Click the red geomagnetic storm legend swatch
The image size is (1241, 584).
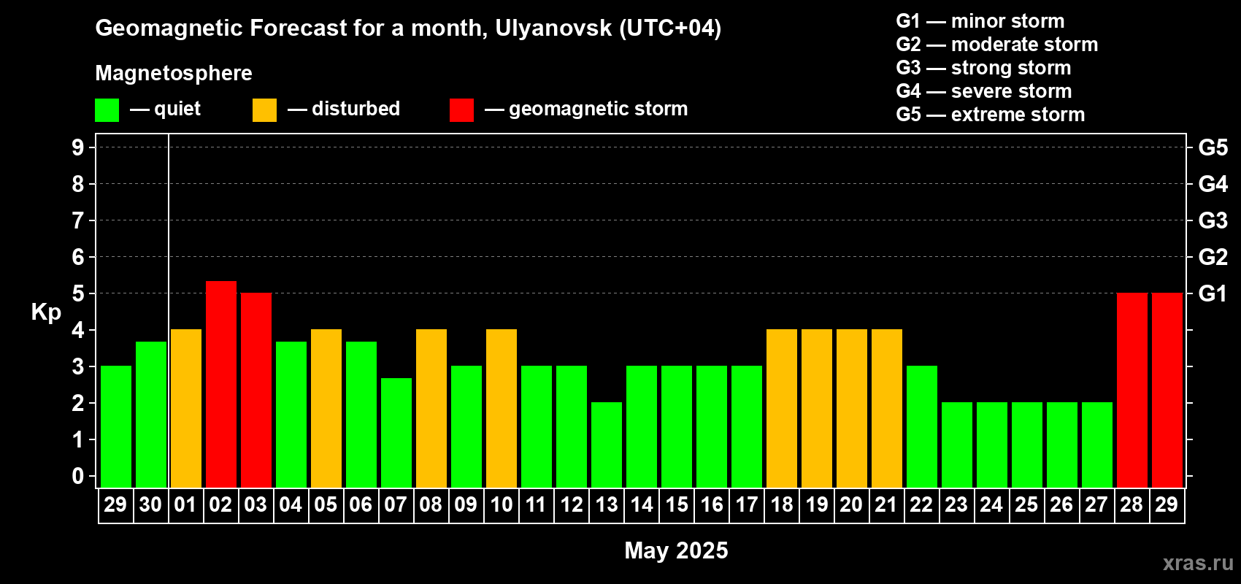(x=461, y=110)
